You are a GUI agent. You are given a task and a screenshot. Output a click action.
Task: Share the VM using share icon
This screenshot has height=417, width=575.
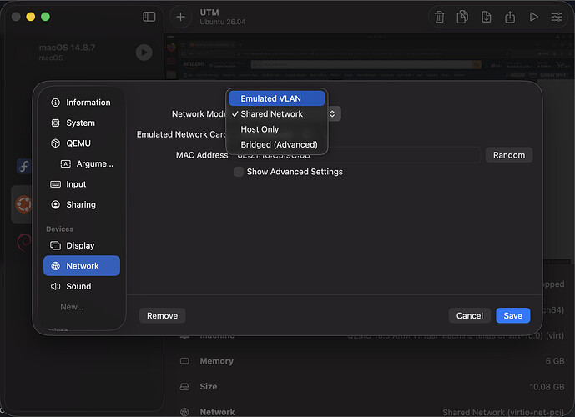[x=510, y=17]
